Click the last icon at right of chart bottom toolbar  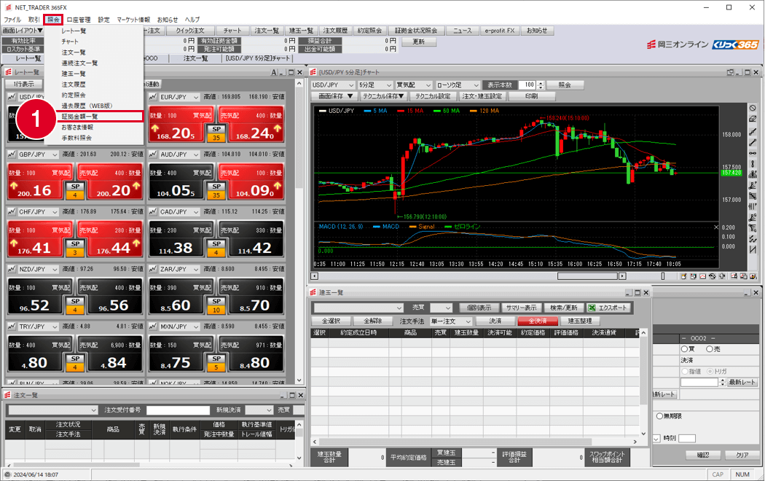click(x=753, y=276)
